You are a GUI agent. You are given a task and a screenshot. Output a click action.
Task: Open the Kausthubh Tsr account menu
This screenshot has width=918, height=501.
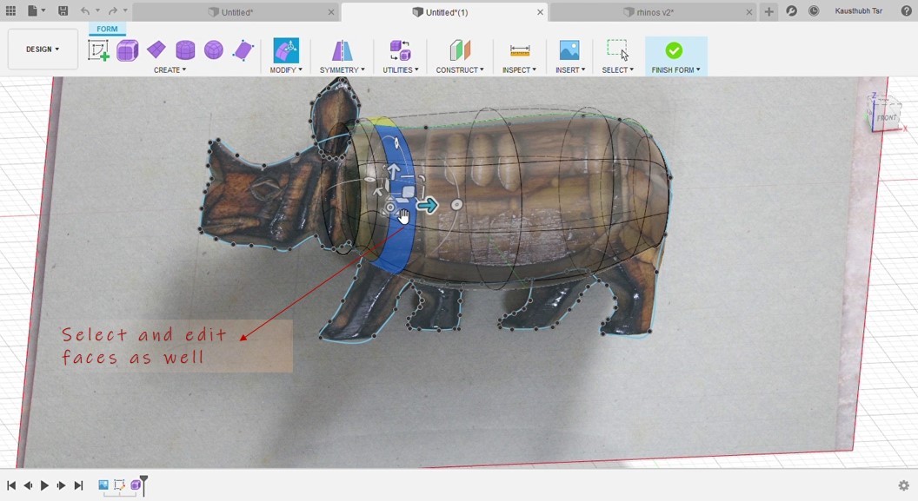(858, 11)
